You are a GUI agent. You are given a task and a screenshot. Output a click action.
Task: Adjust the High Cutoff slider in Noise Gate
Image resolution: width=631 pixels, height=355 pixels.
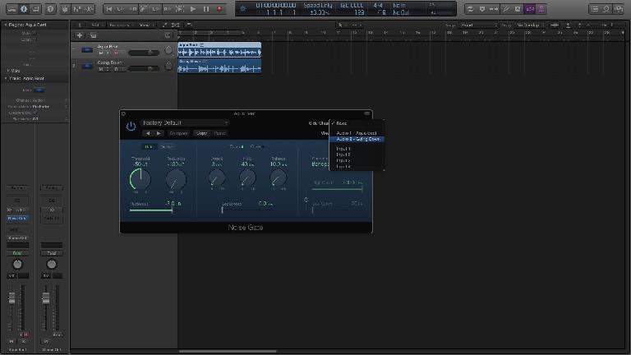(337, 189)
